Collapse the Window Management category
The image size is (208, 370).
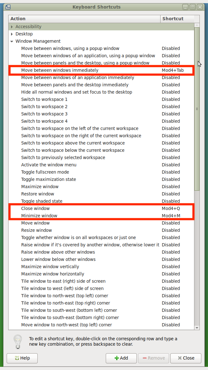coord(12,41)
